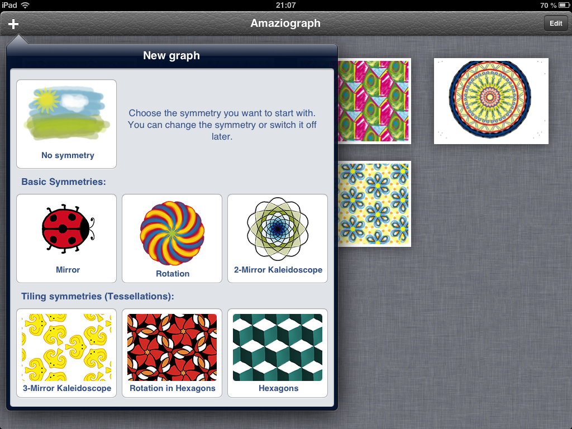Tap the clock in the status bar
This screenshot has height=429, width=572.
[285, 5]
